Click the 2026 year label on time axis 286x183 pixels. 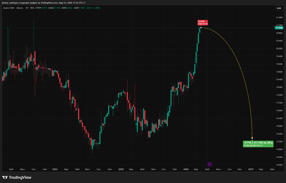coord(186,169)
